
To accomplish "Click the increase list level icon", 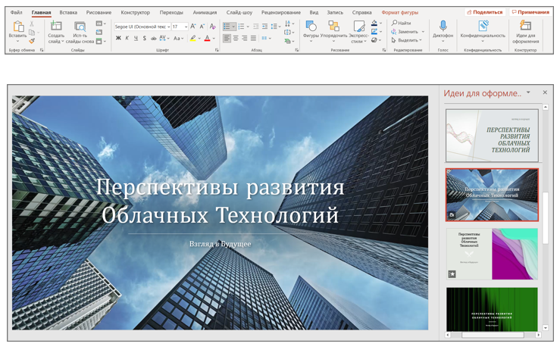I will (x=264, y=27).
